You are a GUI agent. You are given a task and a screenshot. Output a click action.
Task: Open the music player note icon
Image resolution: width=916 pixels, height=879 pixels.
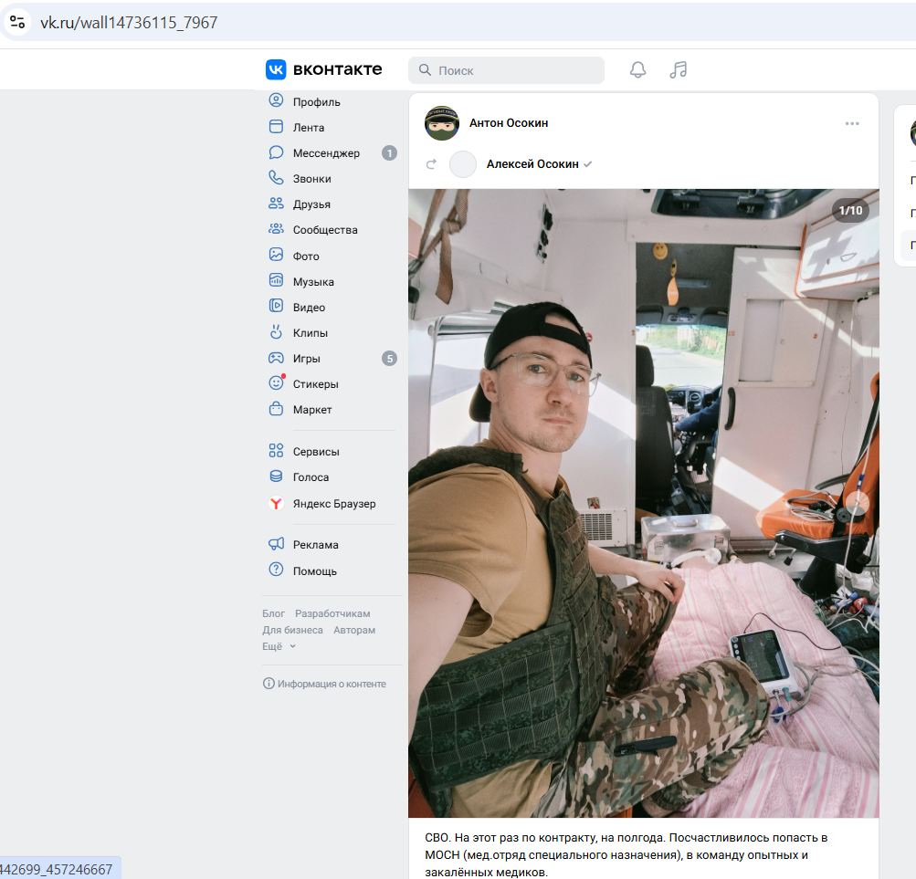(x=679, y=70)
